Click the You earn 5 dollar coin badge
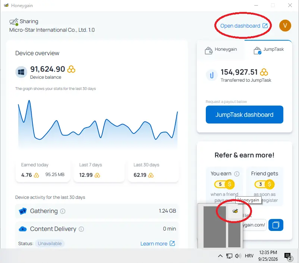 click(x=224, y=184)
